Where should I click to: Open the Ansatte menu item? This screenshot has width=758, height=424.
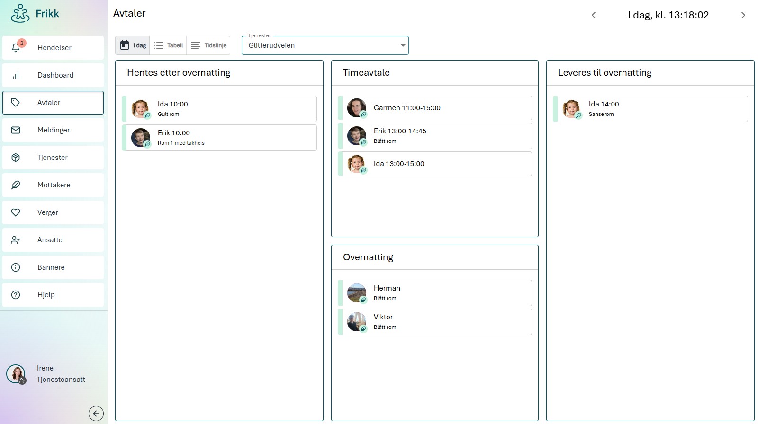(x=53, y=240)
